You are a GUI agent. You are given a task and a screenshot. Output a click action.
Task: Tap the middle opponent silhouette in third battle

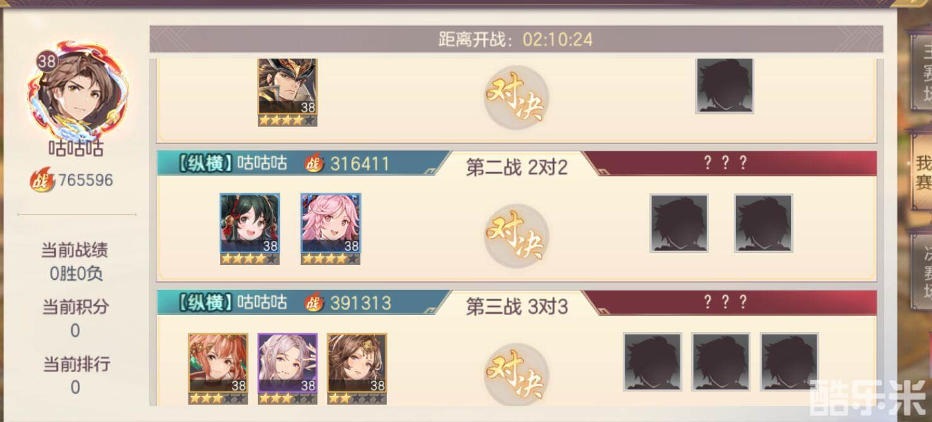(x=721, y=362)
